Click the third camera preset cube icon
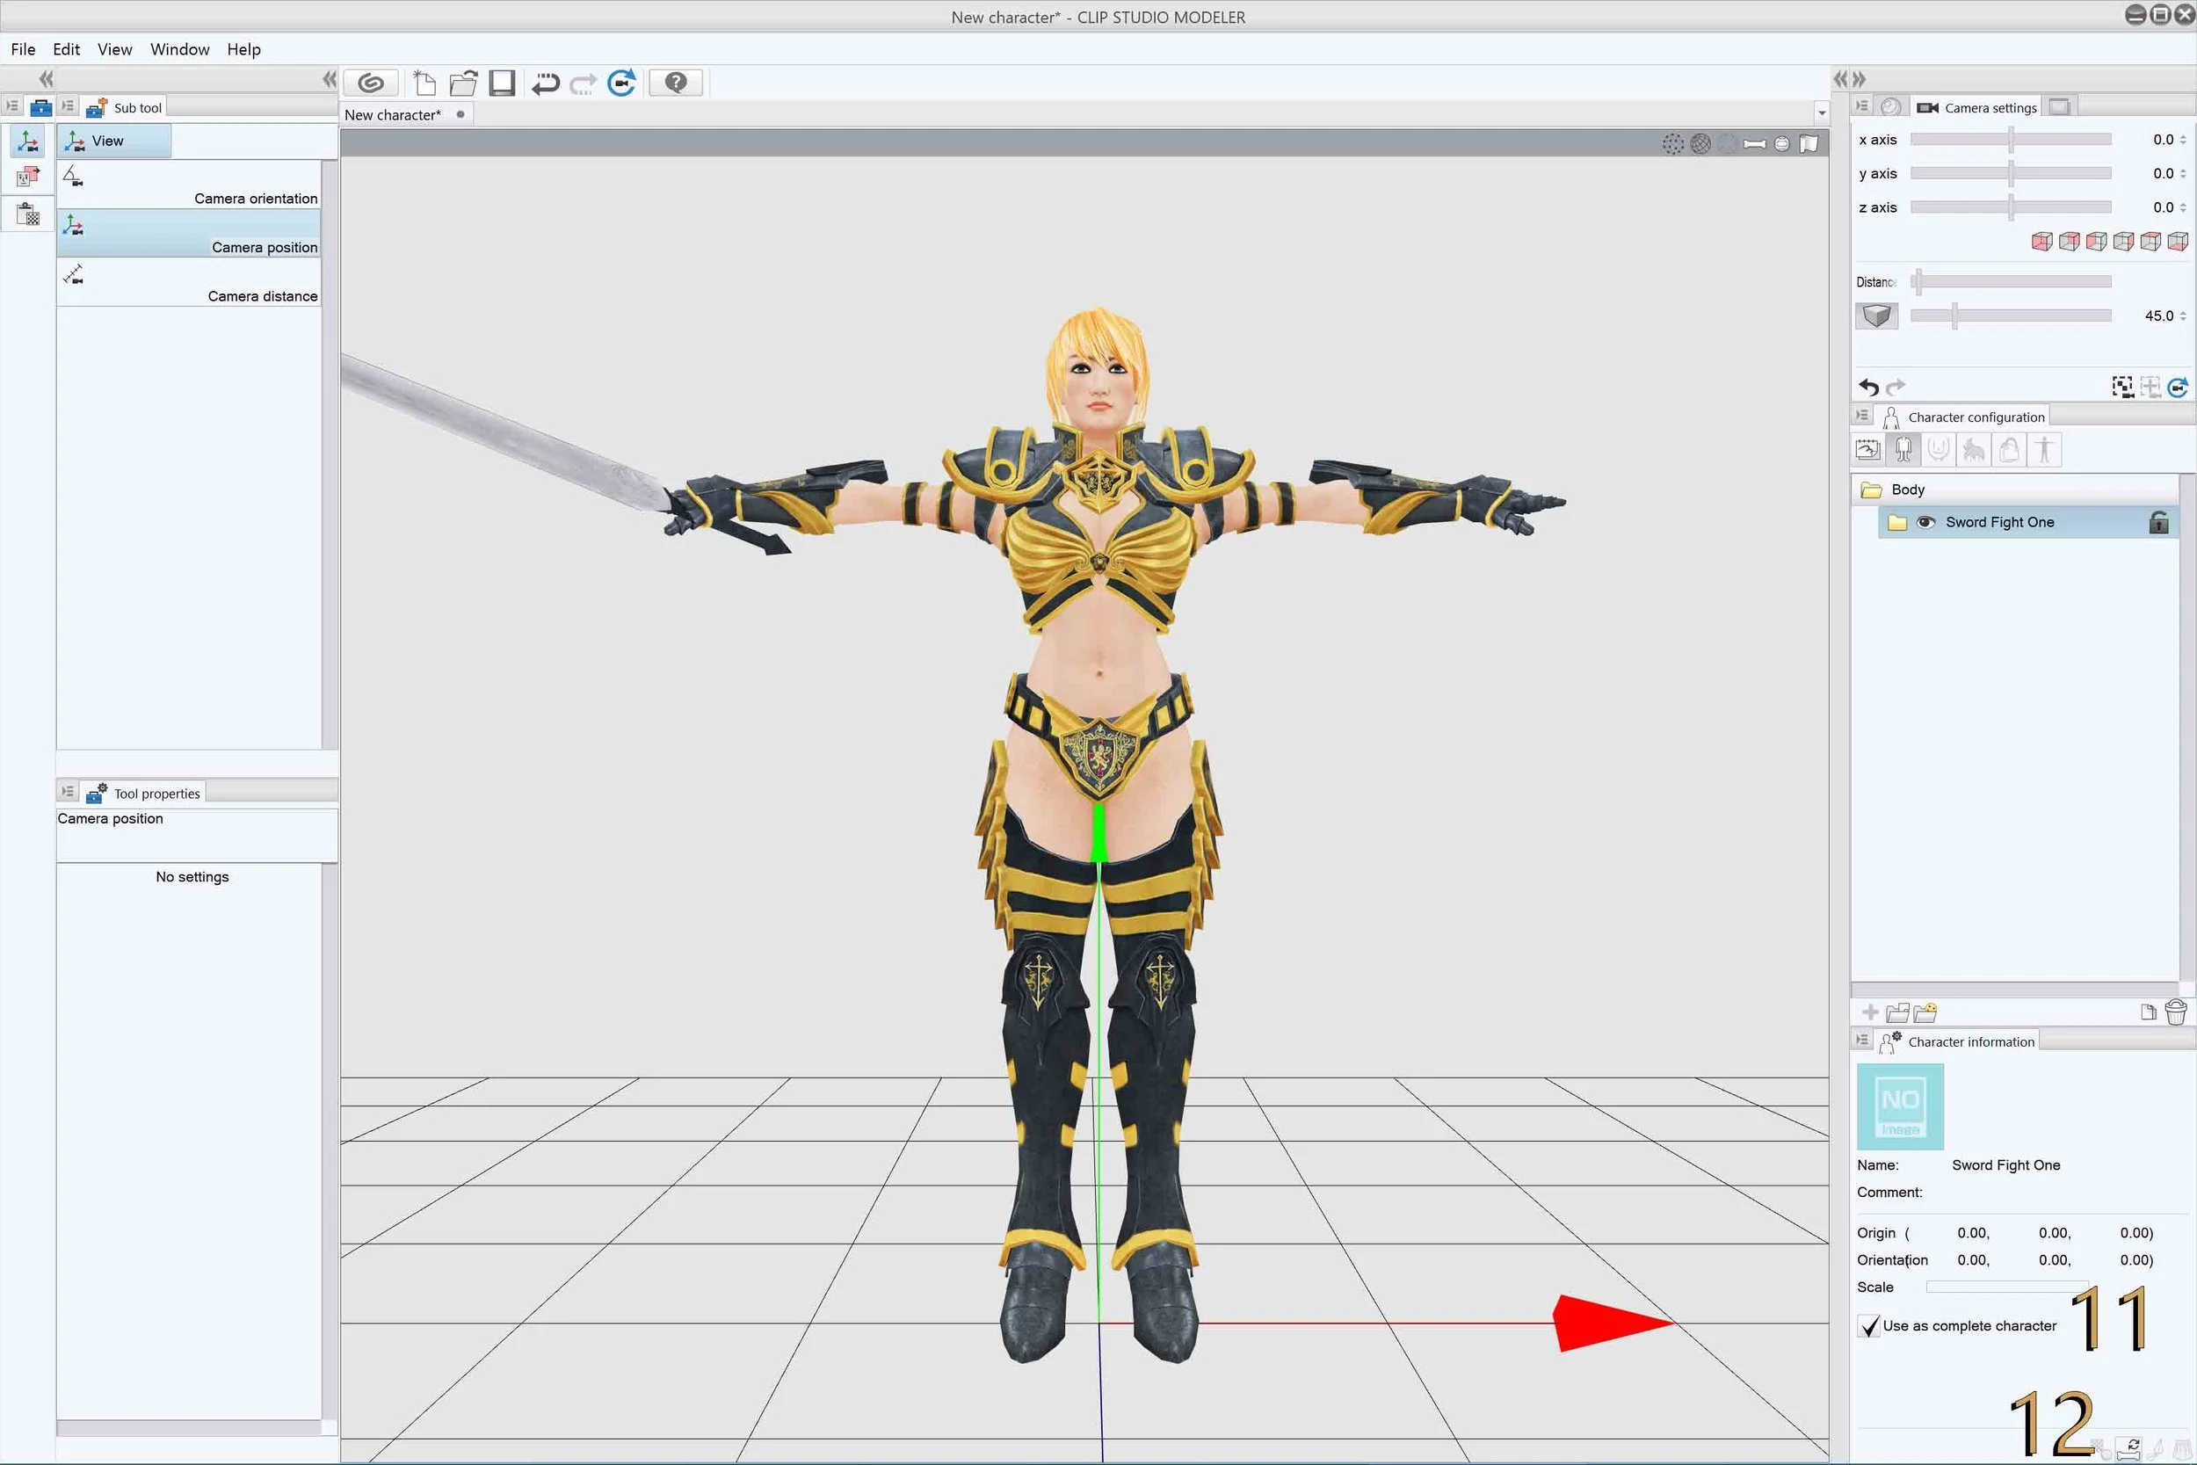The width and height of the screenshot is (2197, 1465). point(2096,242)
